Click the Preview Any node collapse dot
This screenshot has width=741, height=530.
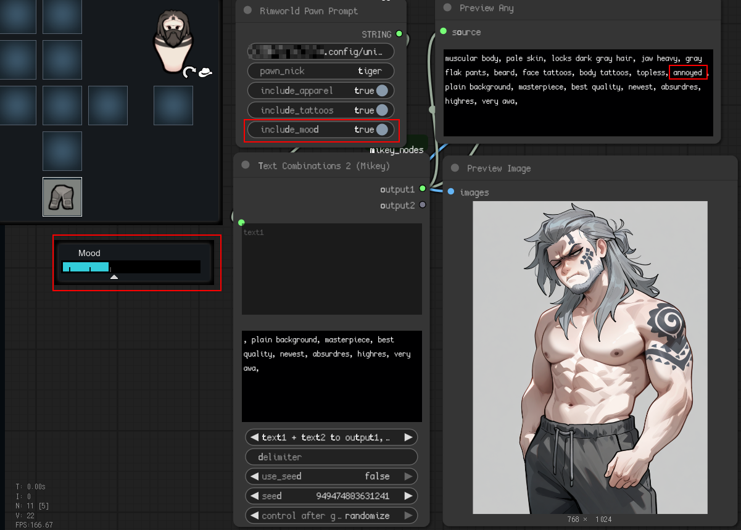click(x=447, y=8)
